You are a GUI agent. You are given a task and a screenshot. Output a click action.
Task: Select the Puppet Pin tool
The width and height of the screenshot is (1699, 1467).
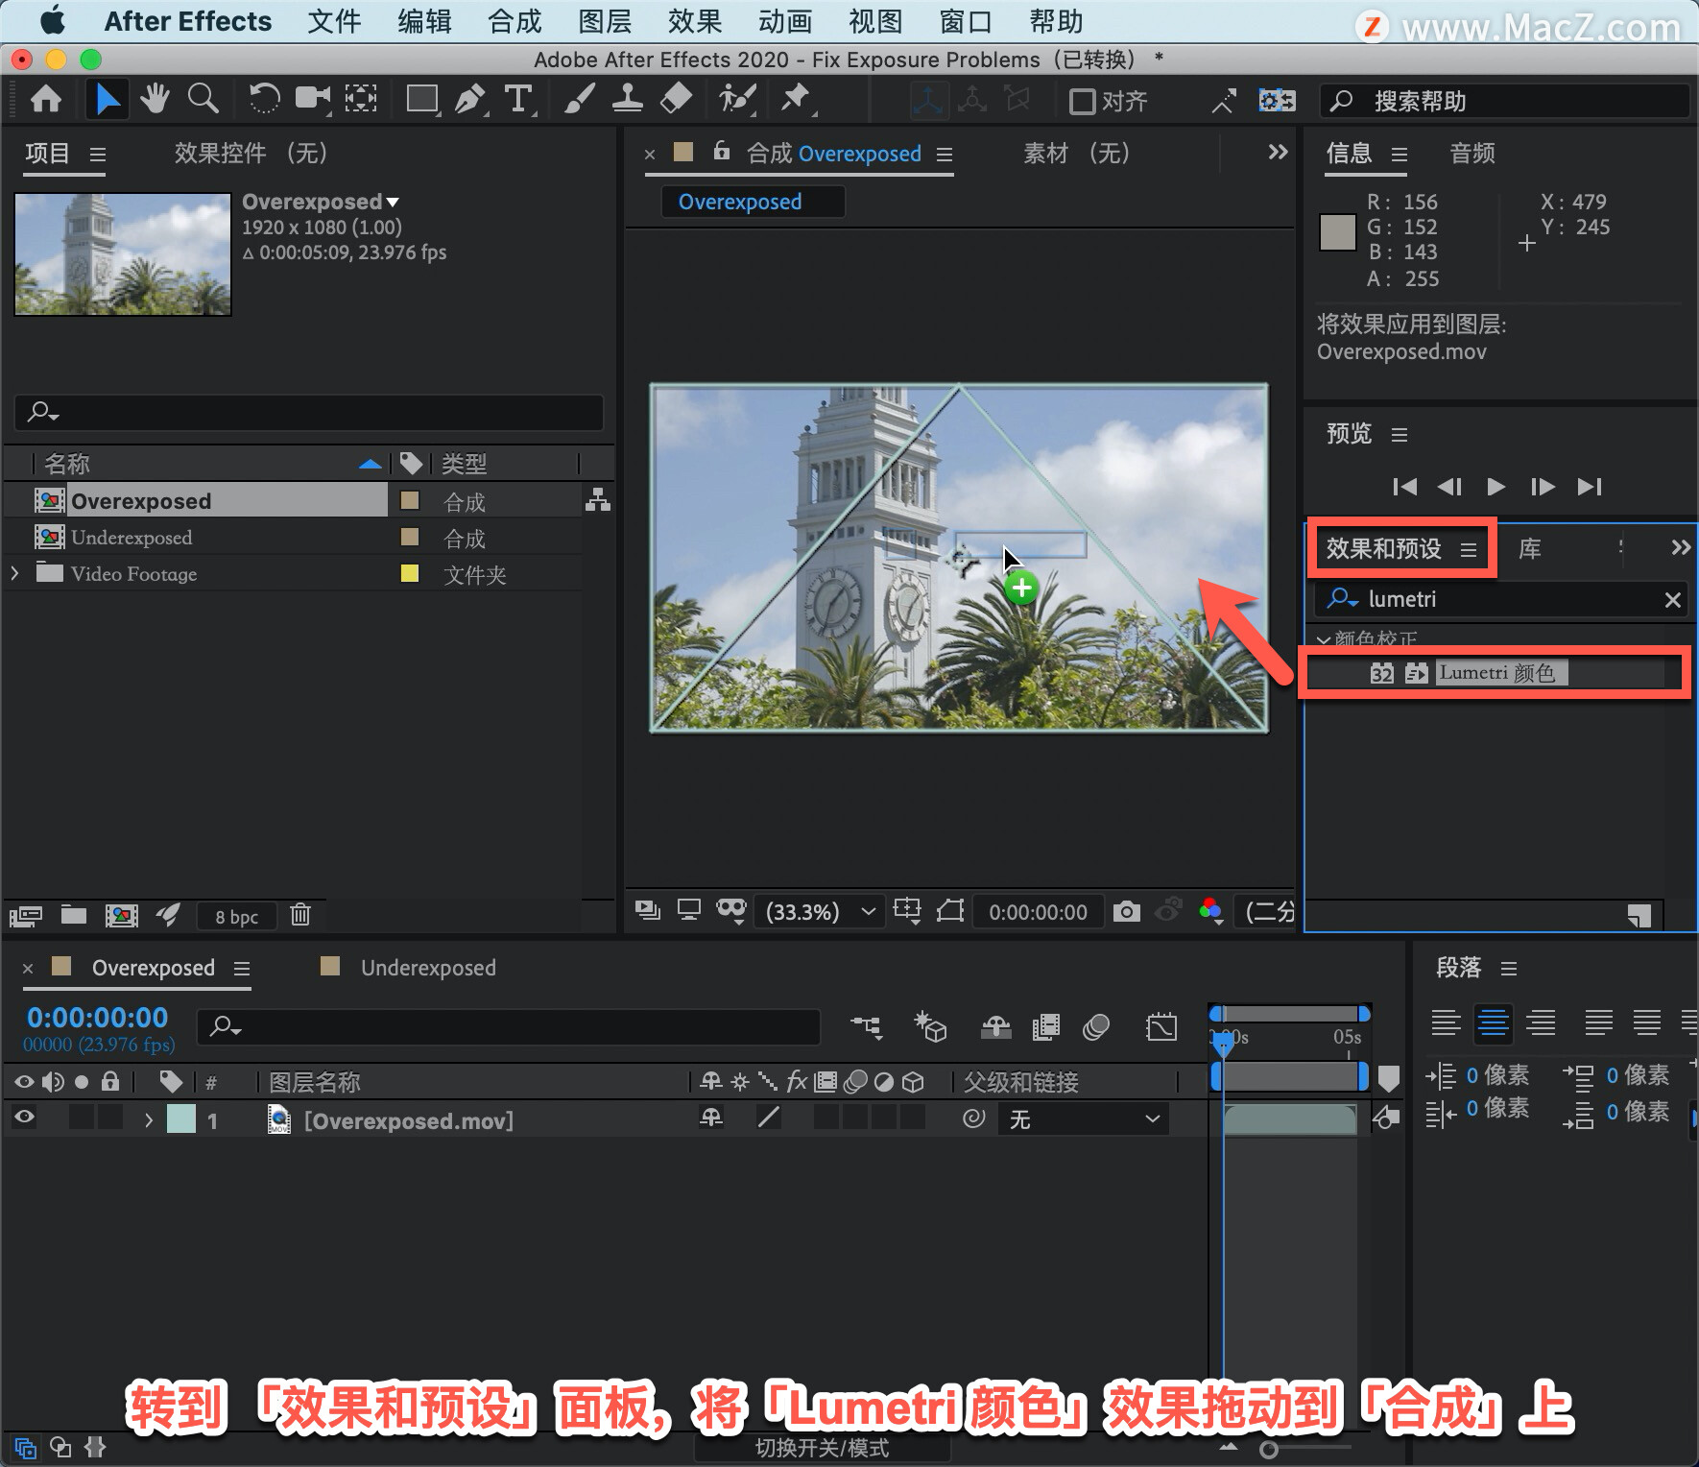(796, 99)
